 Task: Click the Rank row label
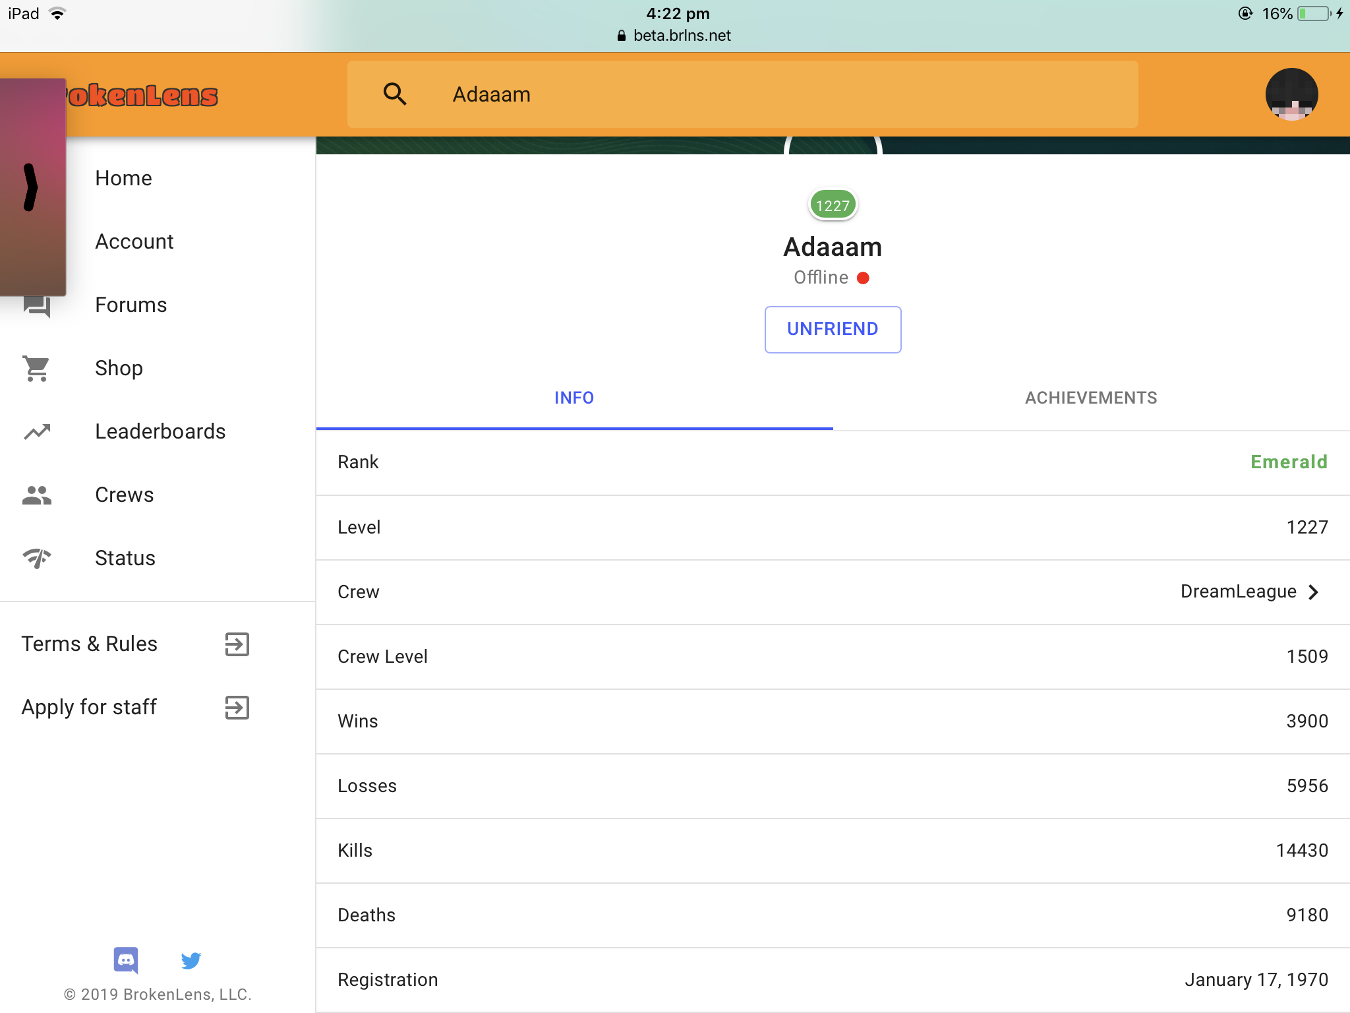coord(358,462)
